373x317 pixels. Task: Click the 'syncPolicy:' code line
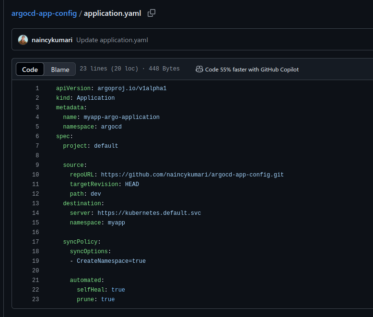pos(82,242)
